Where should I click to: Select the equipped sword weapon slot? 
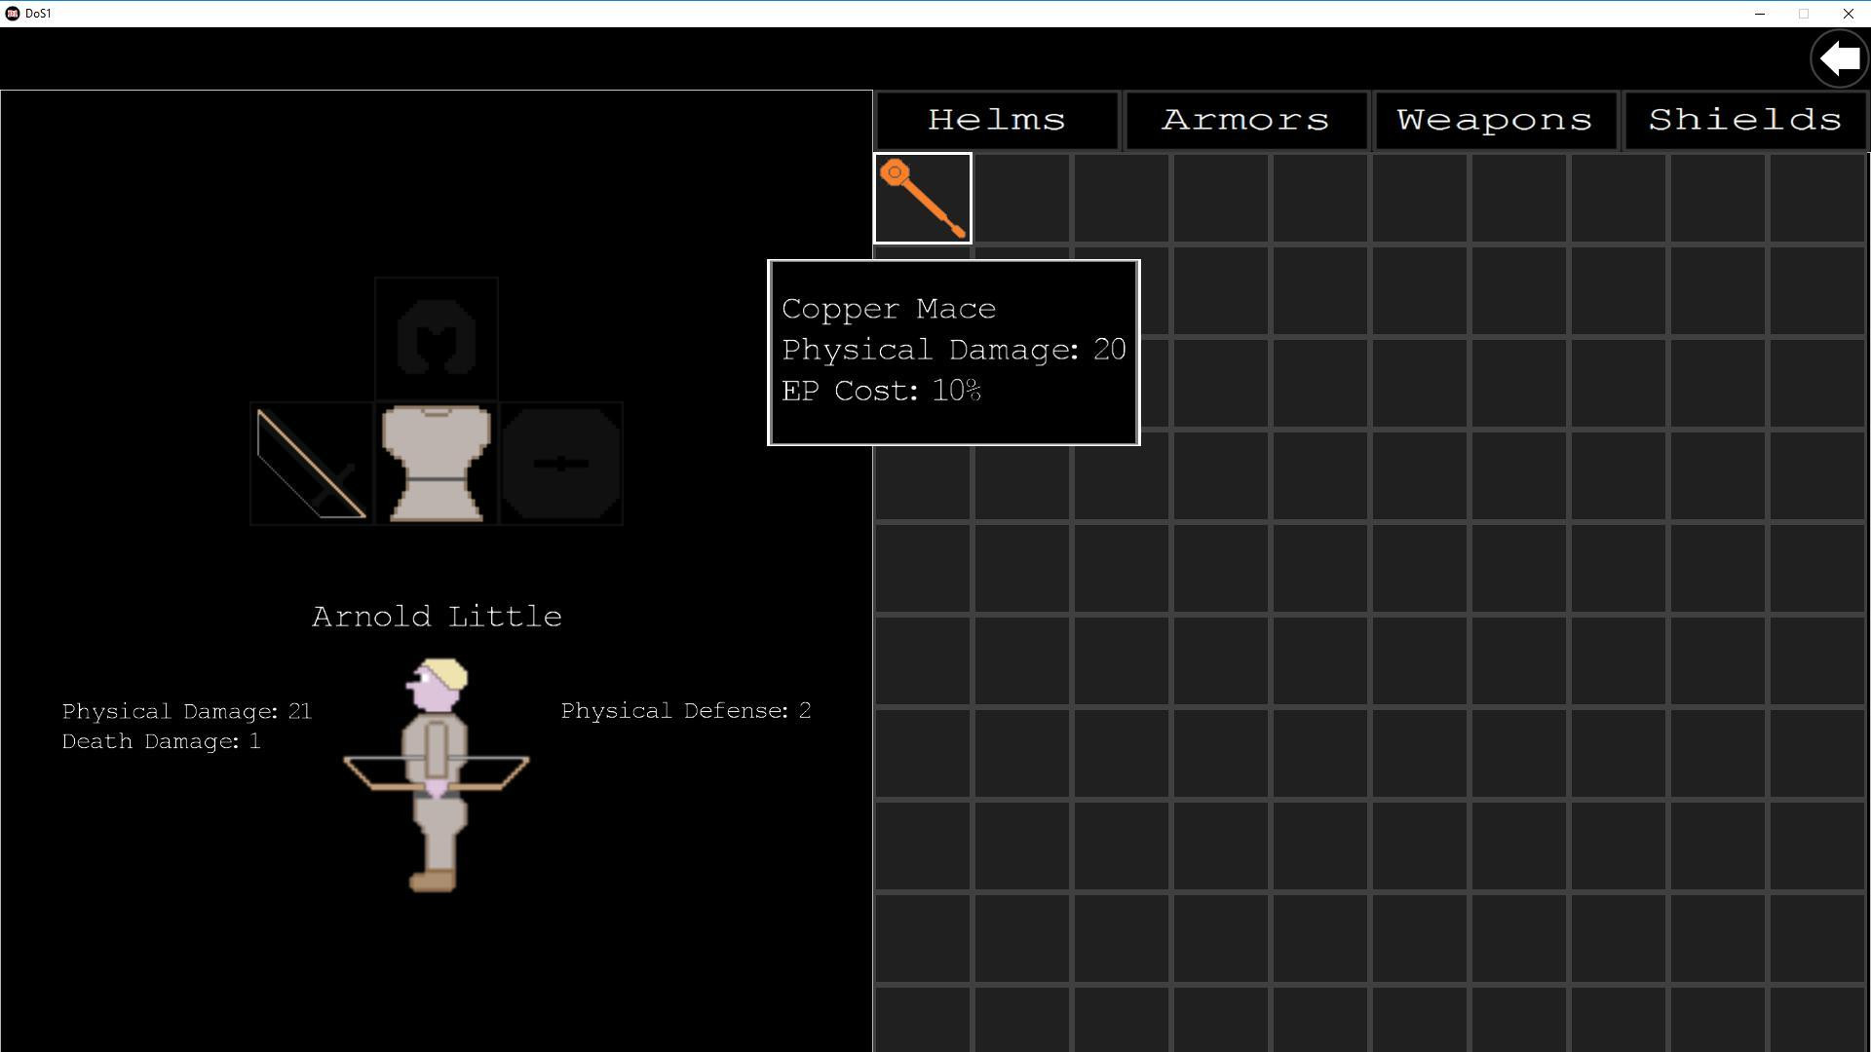pyautogui.click(x=312, y=464)
